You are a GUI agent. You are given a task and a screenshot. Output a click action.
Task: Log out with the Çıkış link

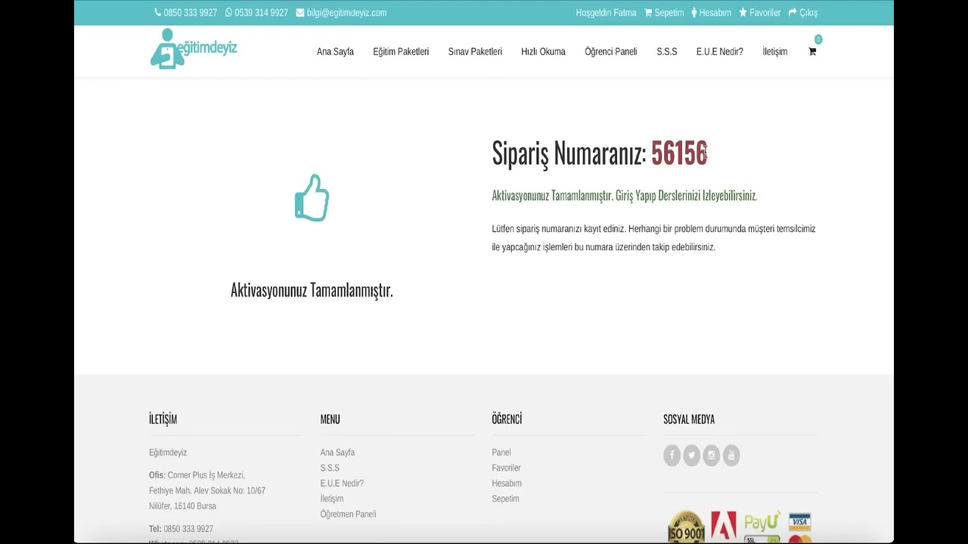click(x=808, y=13)
